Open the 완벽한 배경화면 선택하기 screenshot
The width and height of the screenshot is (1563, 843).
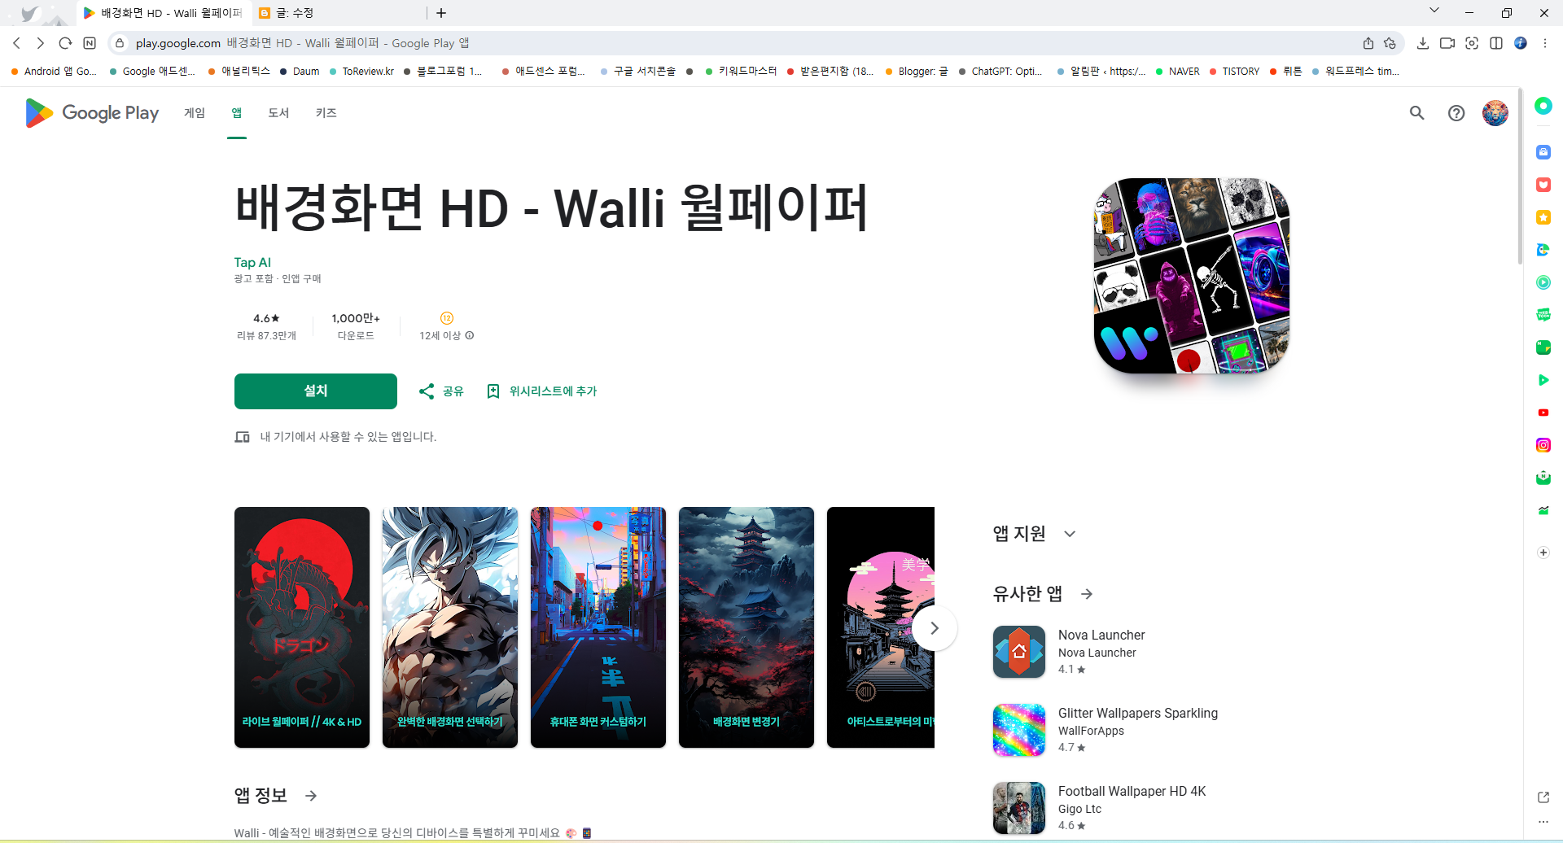[x=450, y=627]
